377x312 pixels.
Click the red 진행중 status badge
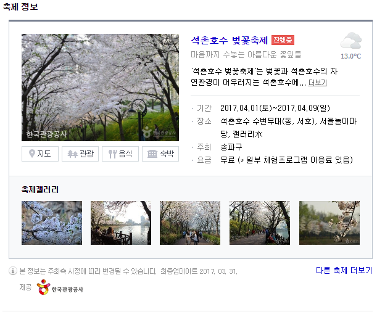point(283,40)
